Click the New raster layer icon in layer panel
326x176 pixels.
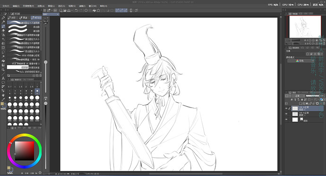point(300,103)
